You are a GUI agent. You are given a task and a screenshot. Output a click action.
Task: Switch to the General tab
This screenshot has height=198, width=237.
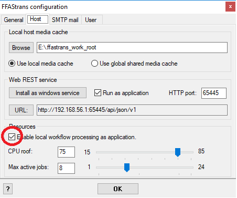click(x=14, y=20)
